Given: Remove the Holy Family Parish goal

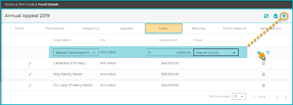Looking at the screenshot, I should click(x=263, y=74).
